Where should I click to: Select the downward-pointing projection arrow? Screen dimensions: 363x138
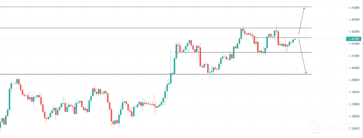(x=302, y=57)
